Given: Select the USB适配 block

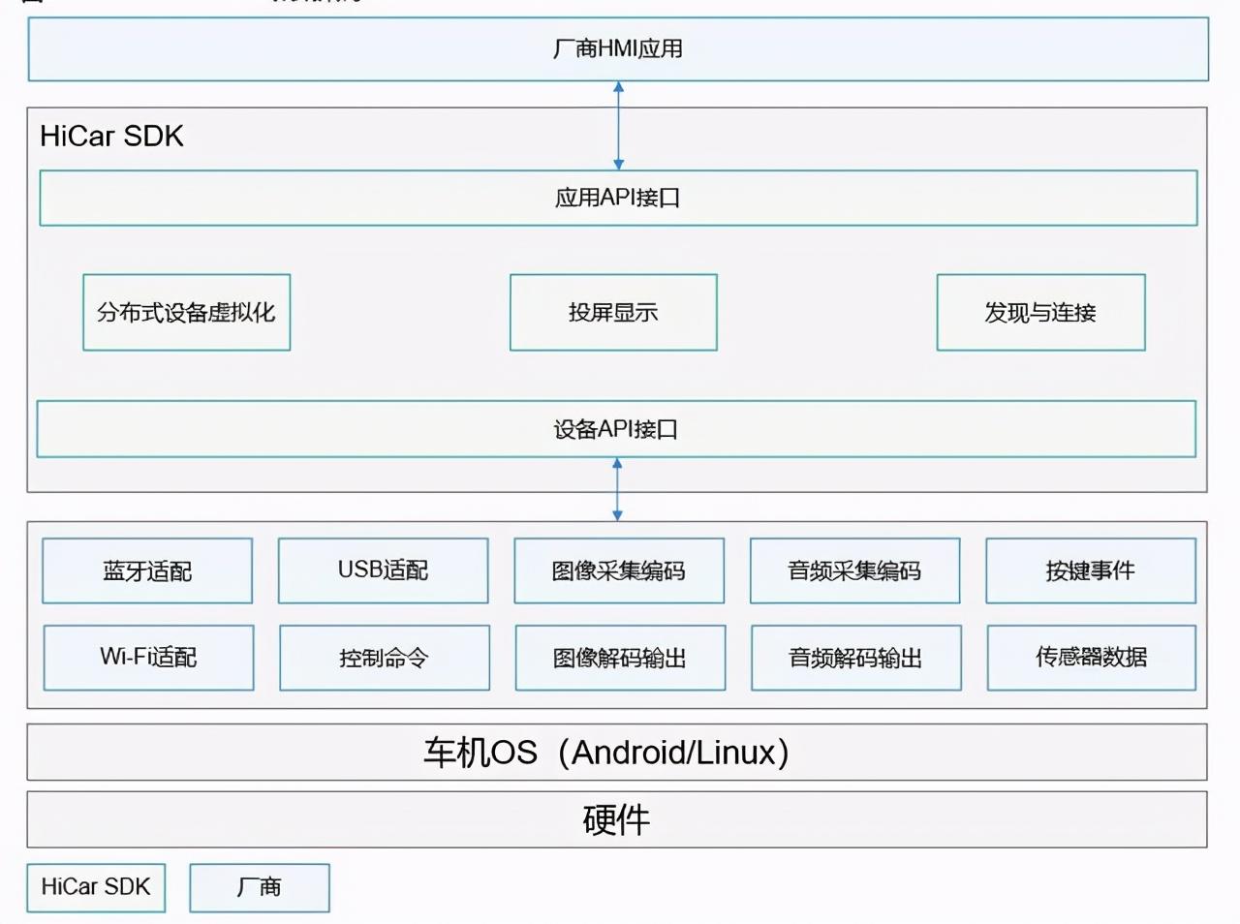Looking at the screenshot, I should pyautogui.click(x=383, y=570).
